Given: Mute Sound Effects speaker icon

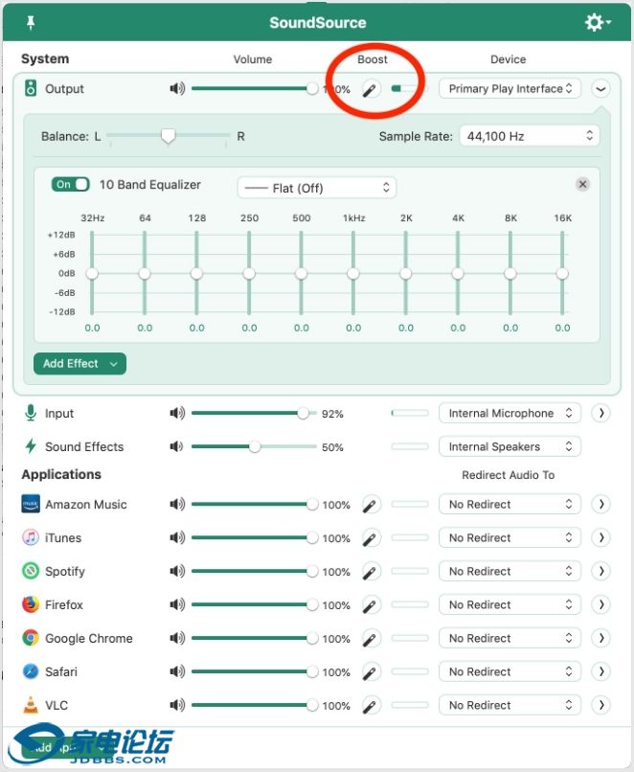Looking at the screenshot, I should tap(177, 446).
